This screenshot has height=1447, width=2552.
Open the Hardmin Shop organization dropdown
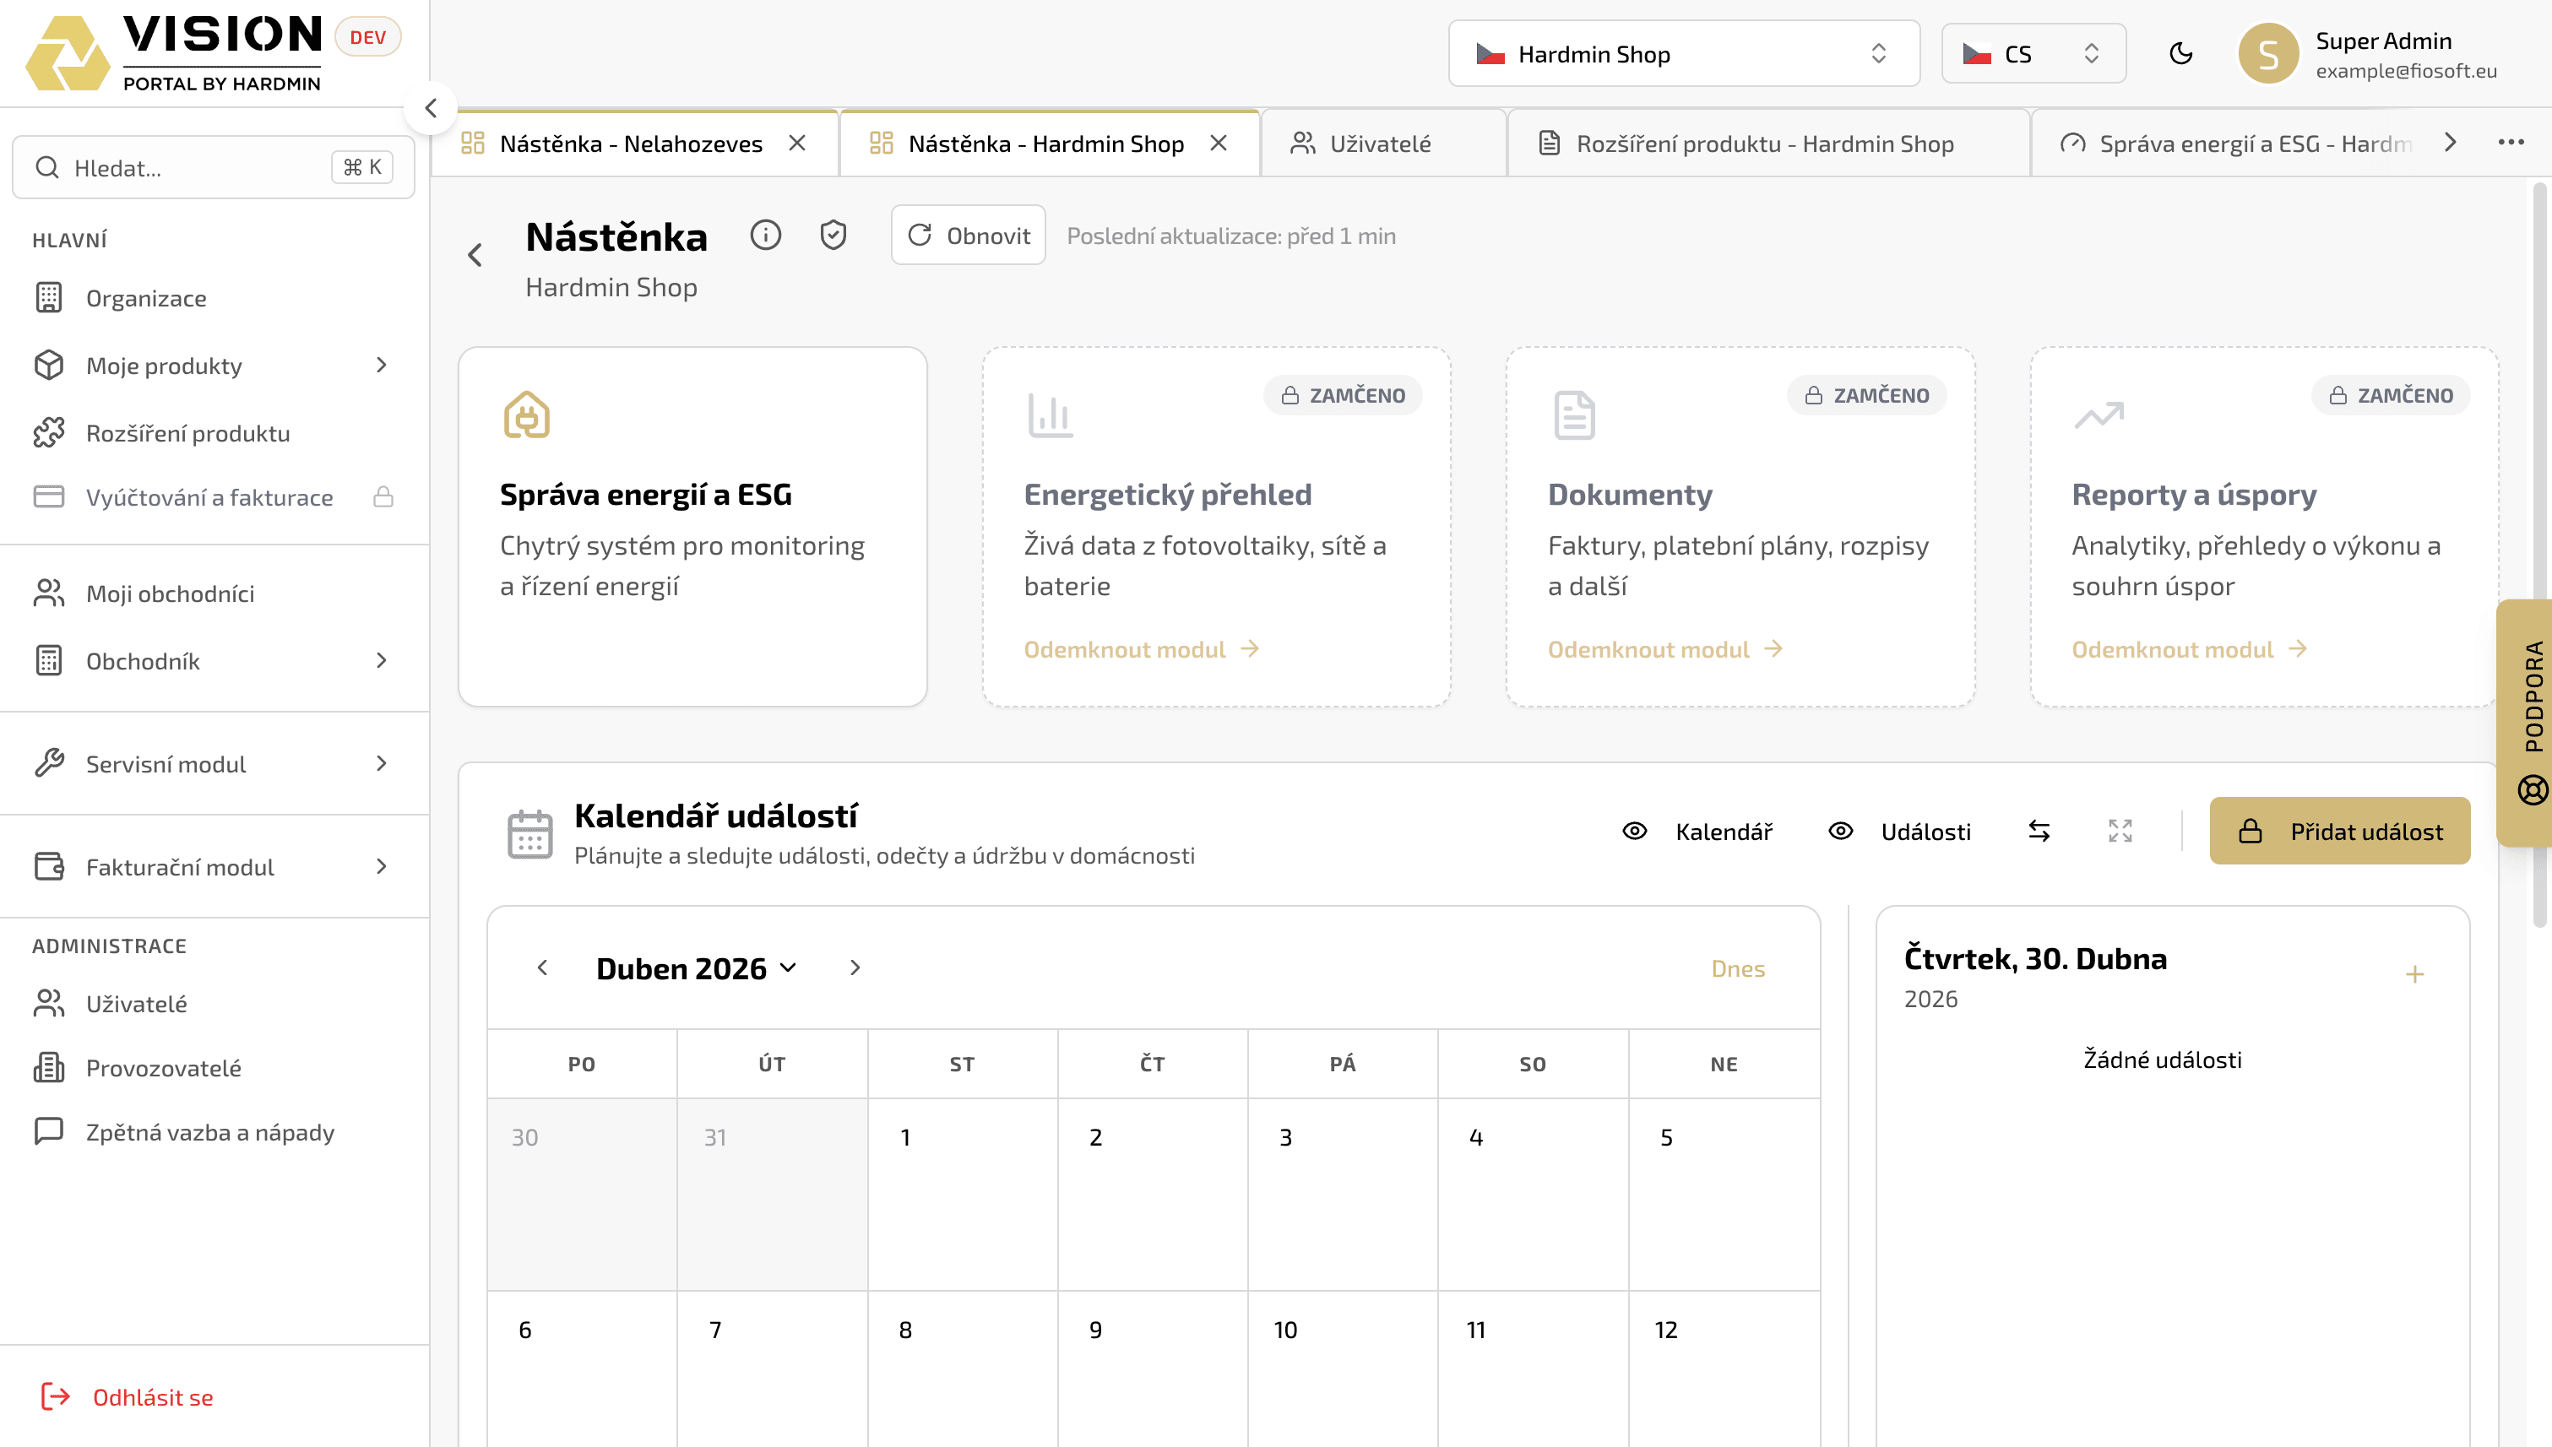tap(1684, 54)
